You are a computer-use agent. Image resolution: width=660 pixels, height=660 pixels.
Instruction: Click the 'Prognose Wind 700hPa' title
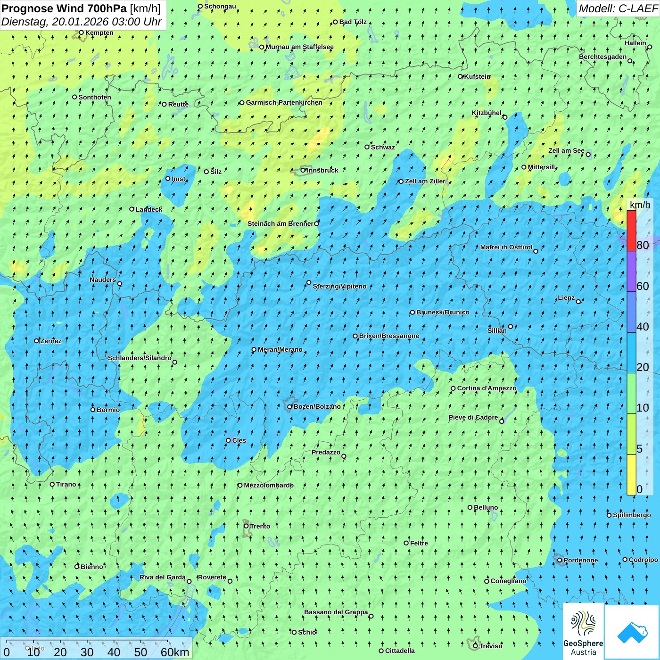[64, 8]
